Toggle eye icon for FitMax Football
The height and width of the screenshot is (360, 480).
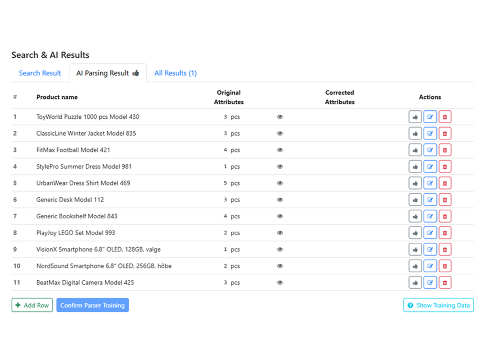coord(280,150)
